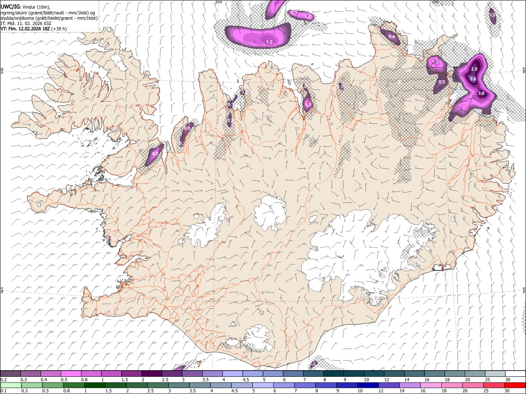Click the '0.2' label in upper legend row
526x394 pixels.
tap(3, 380)
